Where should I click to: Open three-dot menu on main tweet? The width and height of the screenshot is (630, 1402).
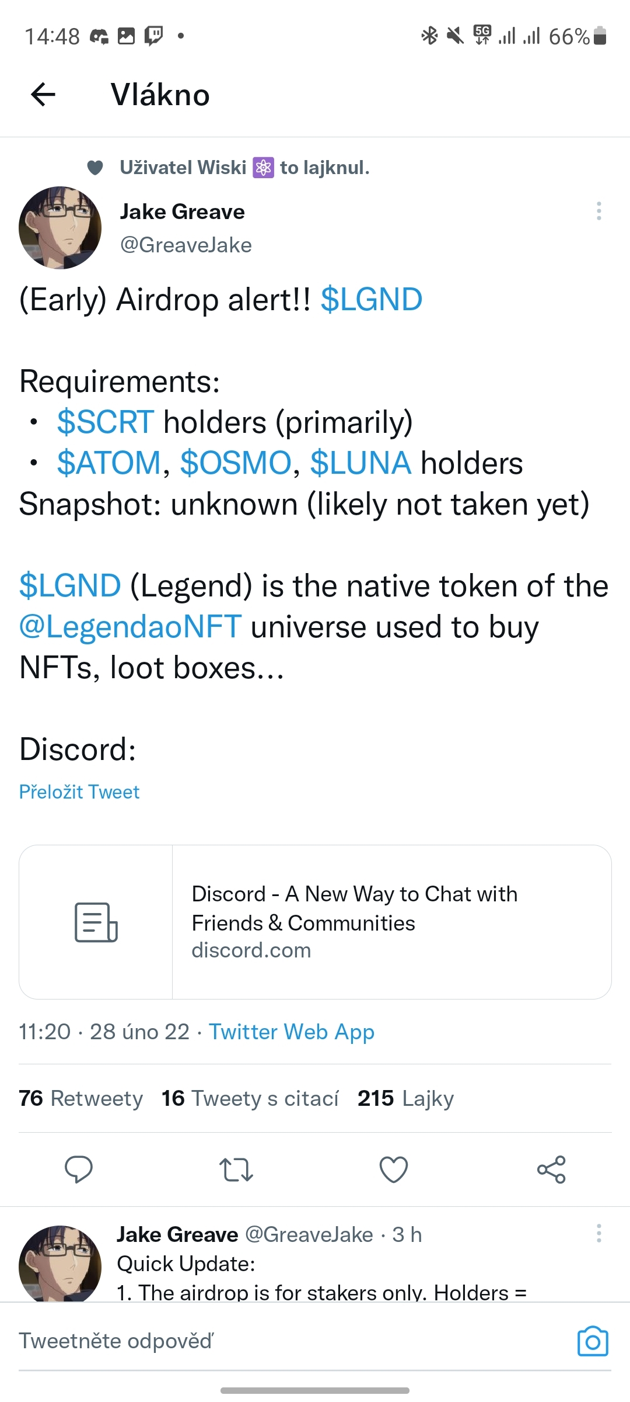click(598, 211)
